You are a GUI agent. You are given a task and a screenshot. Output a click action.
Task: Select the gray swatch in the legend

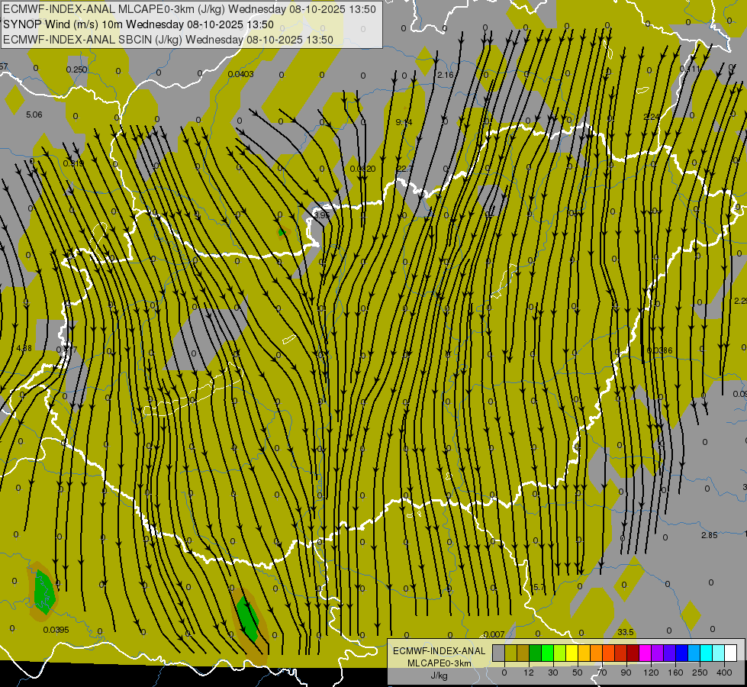click(x=498, y=653)
